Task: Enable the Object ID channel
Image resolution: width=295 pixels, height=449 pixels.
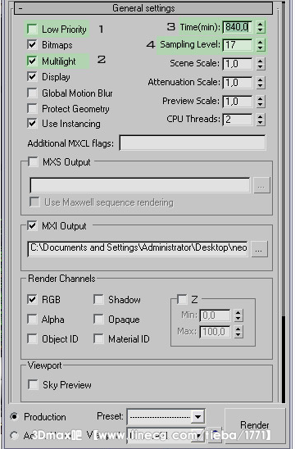Action: (32, 338)
